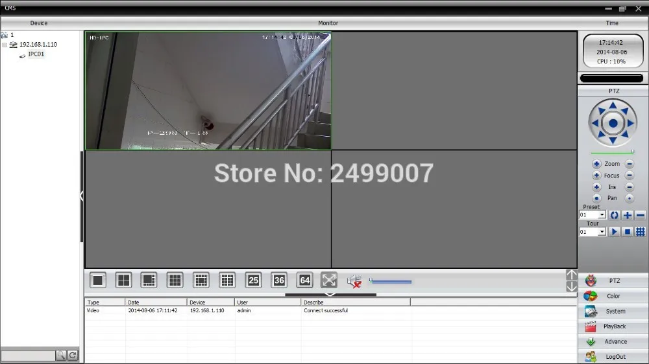Click the Describe column header
This screenshot has height=364, width=649.
click(x=356, y=302)
